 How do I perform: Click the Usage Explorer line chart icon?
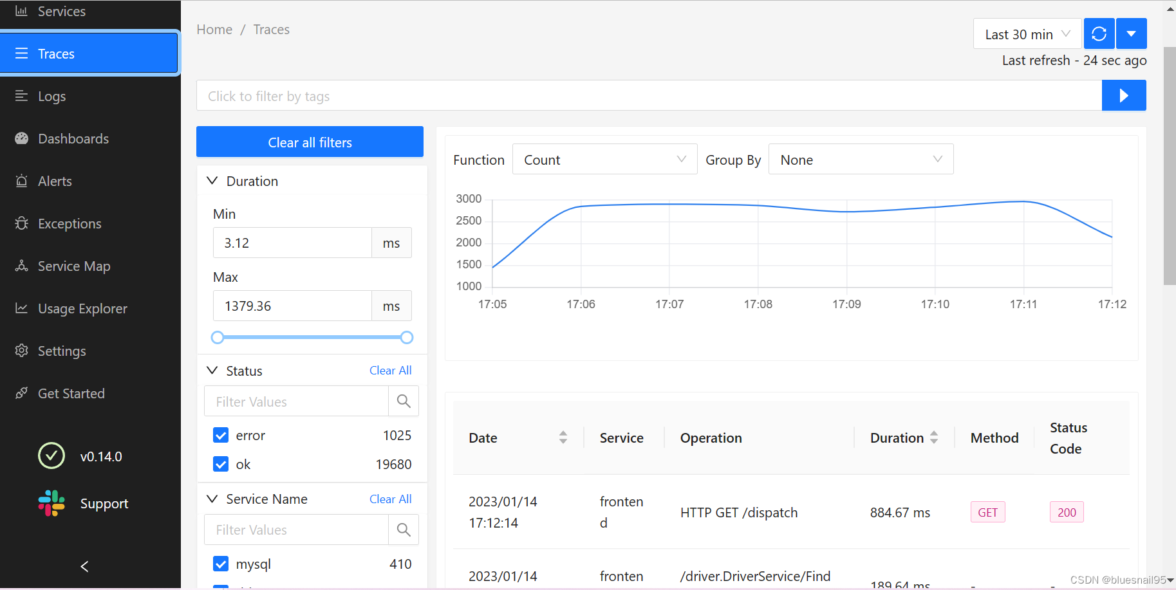21,308
